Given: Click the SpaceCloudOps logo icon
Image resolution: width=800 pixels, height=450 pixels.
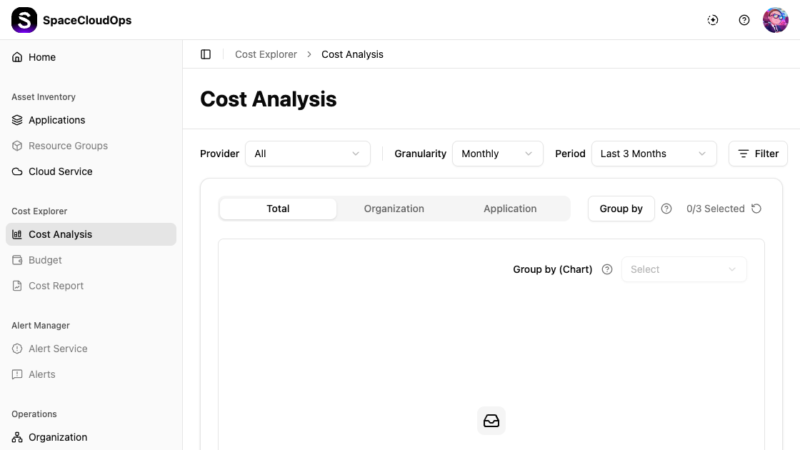Looking at the screenshot, I should tap(24, 20).
